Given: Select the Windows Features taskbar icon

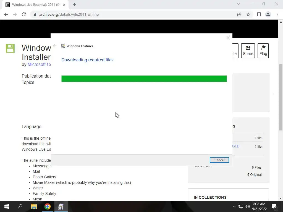Looking at the screenshot, I should click(x=61, y=206).
